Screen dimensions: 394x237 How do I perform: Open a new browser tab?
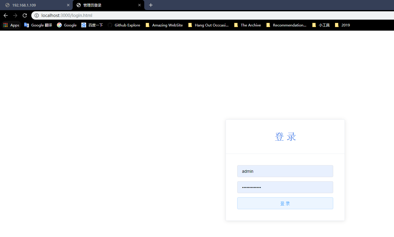click(151, 5)
